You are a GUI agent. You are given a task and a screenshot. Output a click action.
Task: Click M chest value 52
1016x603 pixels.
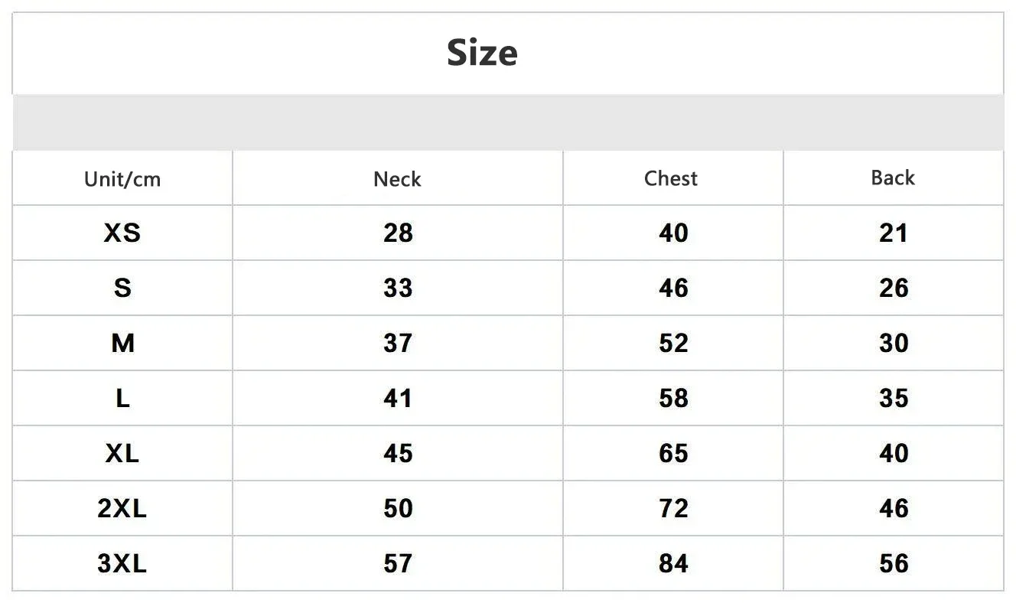click(673, 343)
